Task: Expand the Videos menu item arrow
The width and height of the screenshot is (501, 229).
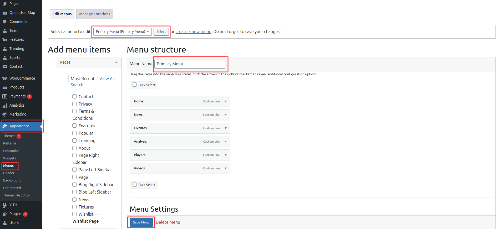Action: coord(225,168)
